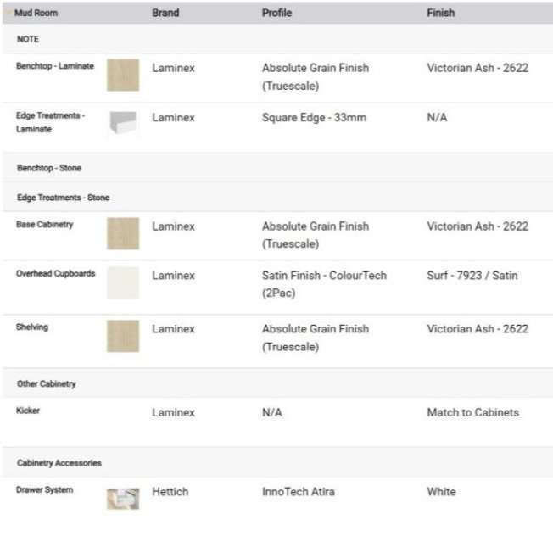This screenshot has width=553, height=553.
Task: Click the Finish column header
Action: 440,13
